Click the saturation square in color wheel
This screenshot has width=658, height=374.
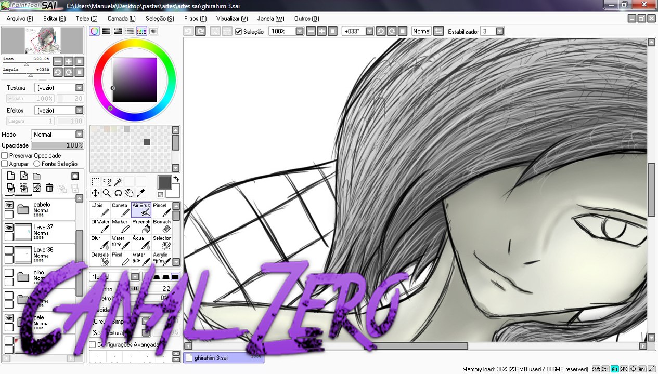[135, 80]
